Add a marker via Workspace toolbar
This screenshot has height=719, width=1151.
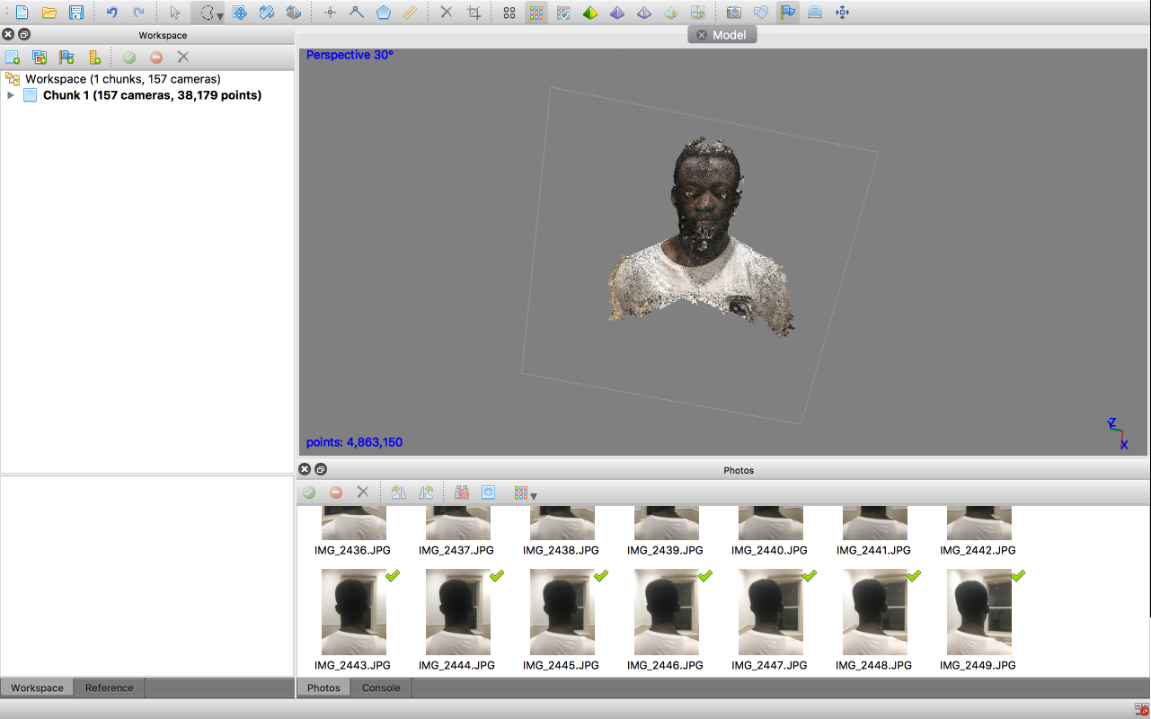click(66, 58)
